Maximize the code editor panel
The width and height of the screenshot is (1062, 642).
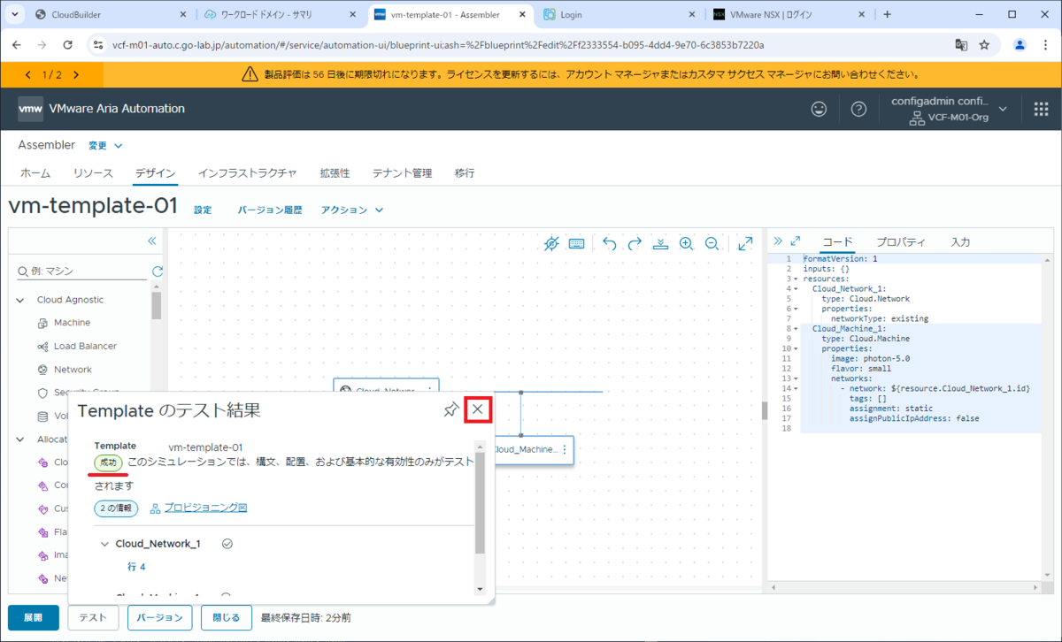(795, 241)
